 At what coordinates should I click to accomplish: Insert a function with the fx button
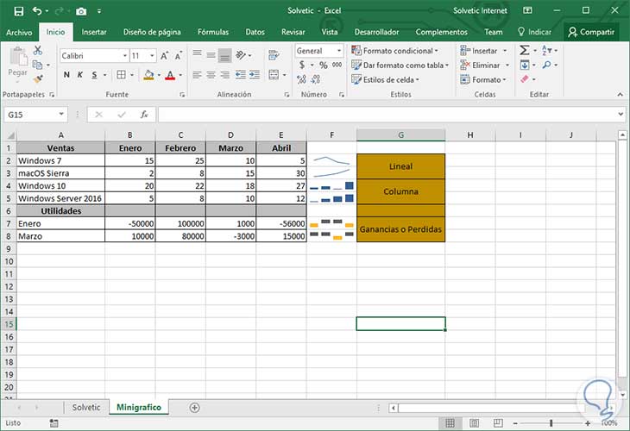pos(144,115)
